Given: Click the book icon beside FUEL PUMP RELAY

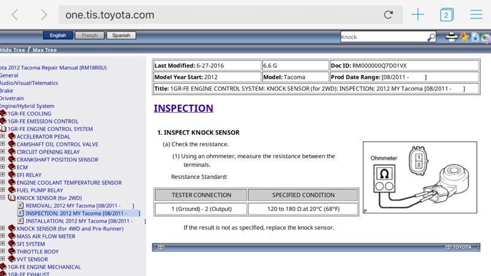Looking at the screenshot, I should [x=12, y=190].
